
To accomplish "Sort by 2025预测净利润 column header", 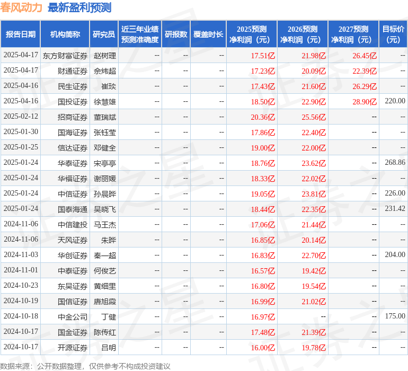I will 252,34.
